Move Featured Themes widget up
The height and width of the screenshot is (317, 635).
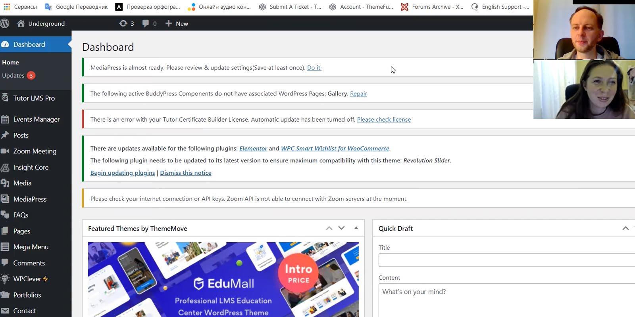click(x=329, y=228)
